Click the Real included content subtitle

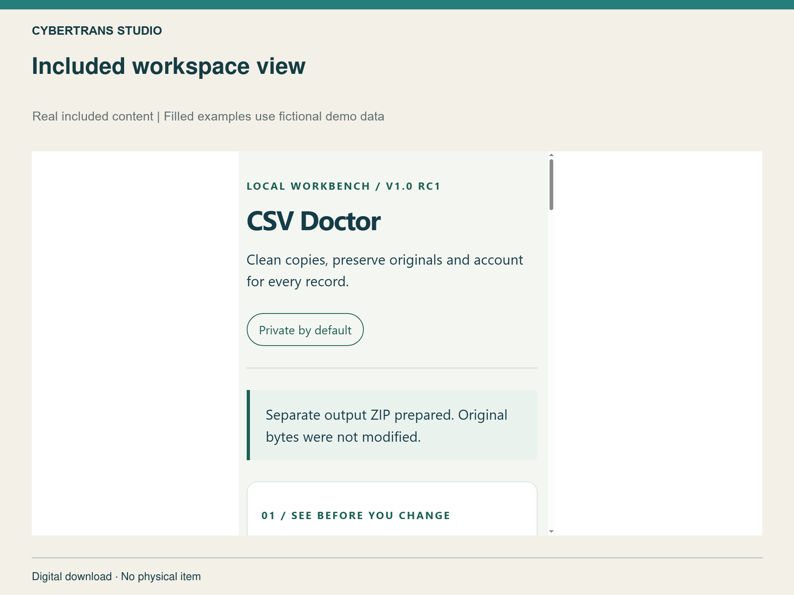tap(208, 117)
